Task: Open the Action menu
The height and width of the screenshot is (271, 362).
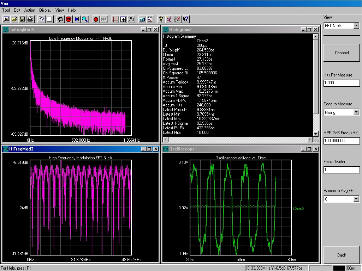Action: [30, 10]
